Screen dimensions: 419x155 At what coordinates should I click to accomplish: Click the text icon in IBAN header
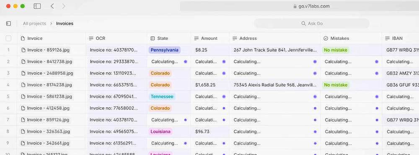point(387,39)
